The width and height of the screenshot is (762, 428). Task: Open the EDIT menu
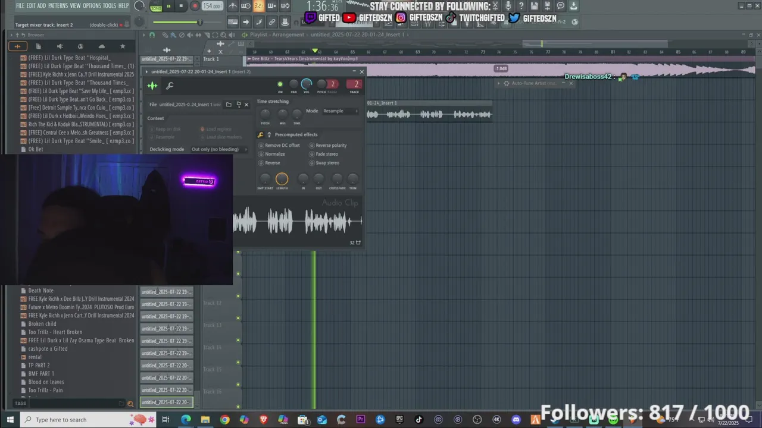(x=31, y=5)
